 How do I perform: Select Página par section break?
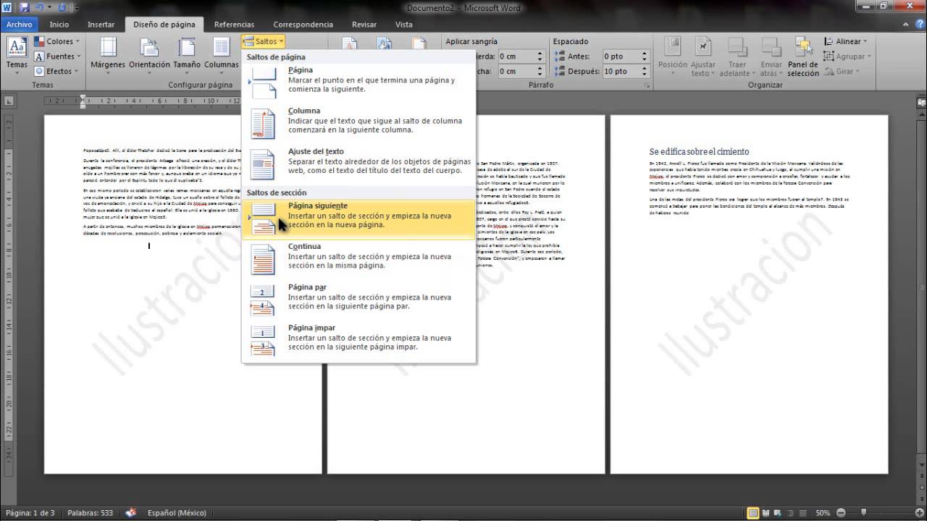[359, 301]
